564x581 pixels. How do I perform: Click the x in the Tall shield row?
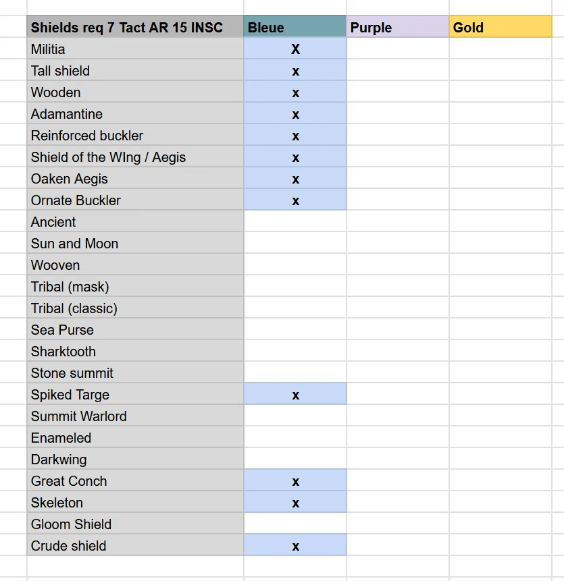295,72
